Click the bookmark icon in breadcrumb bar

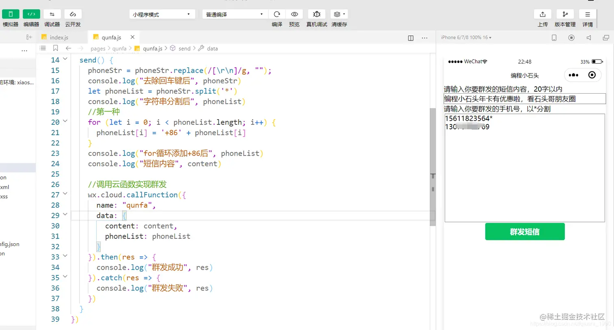(x=56, y=48)
